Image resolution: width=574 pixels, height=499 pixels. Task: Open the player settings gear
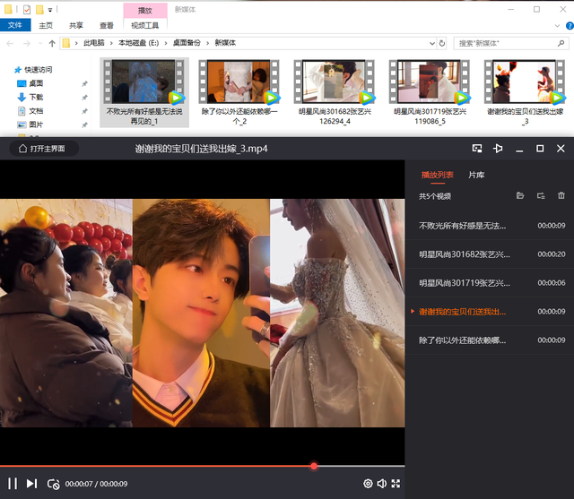click(368, 484)
